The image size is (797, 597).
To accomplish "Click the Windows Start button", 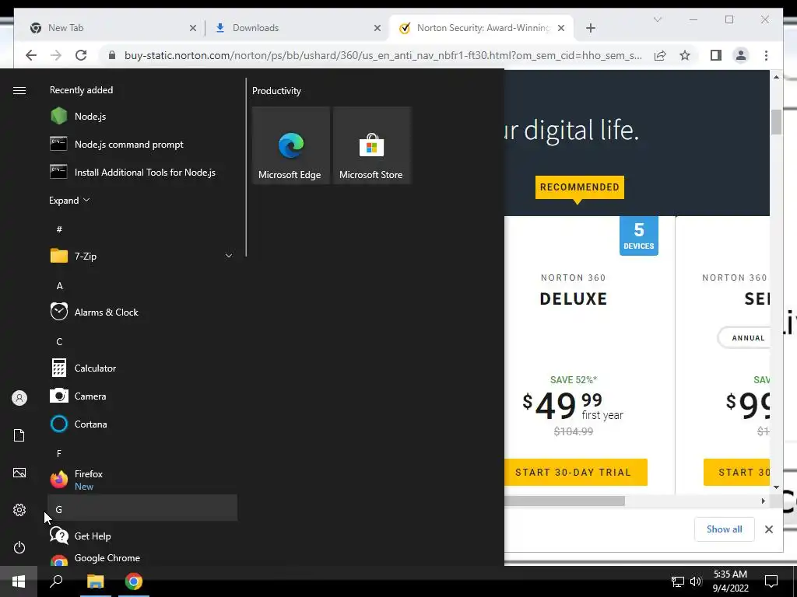I will coord(19,581).
